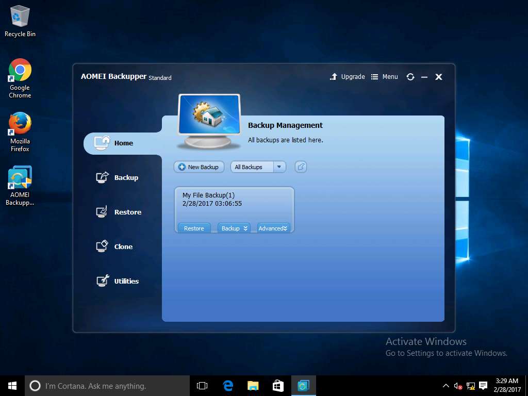This screenshot has width=528, height=396.
Task: Expand Advanced options on My File Backup(1)
Action: point(273,228)
